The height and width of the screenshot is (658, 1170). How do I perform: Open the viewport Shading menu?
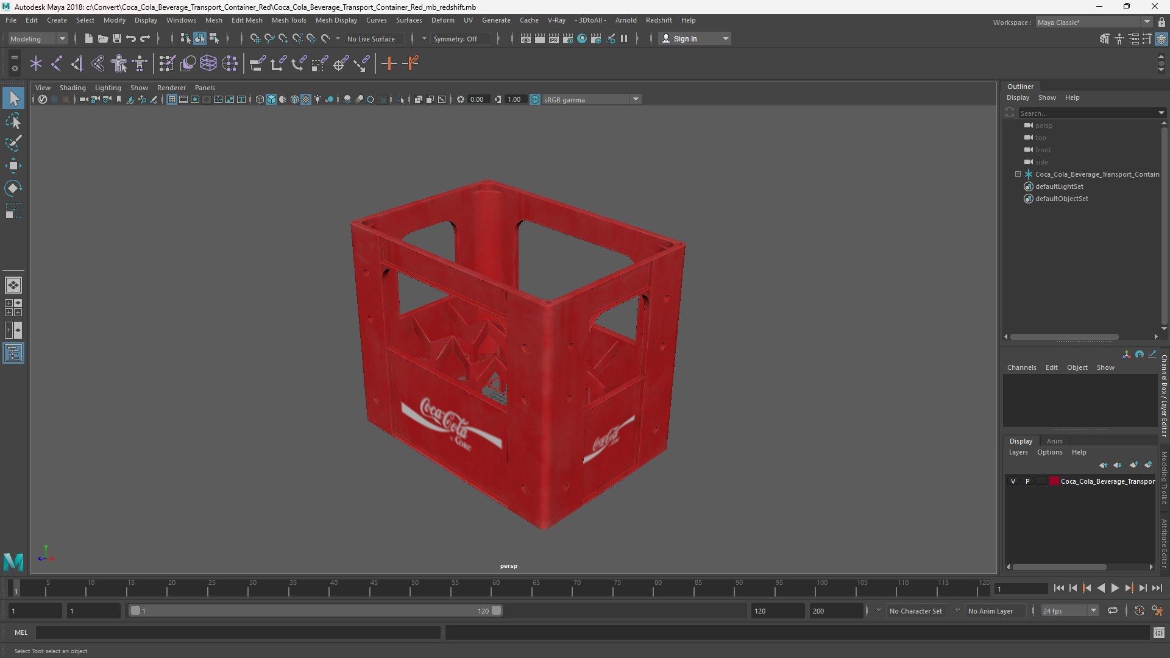pos(73,88)
